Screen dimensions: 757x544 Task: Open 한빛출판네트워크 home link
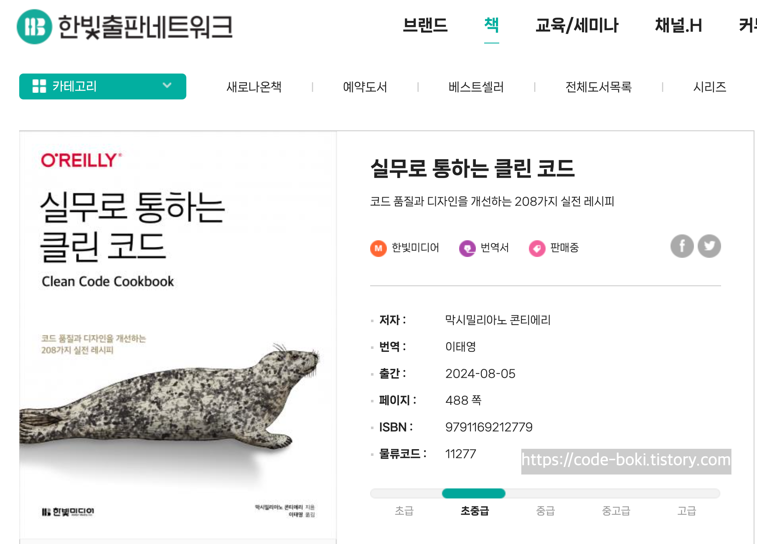pos(124,27)
